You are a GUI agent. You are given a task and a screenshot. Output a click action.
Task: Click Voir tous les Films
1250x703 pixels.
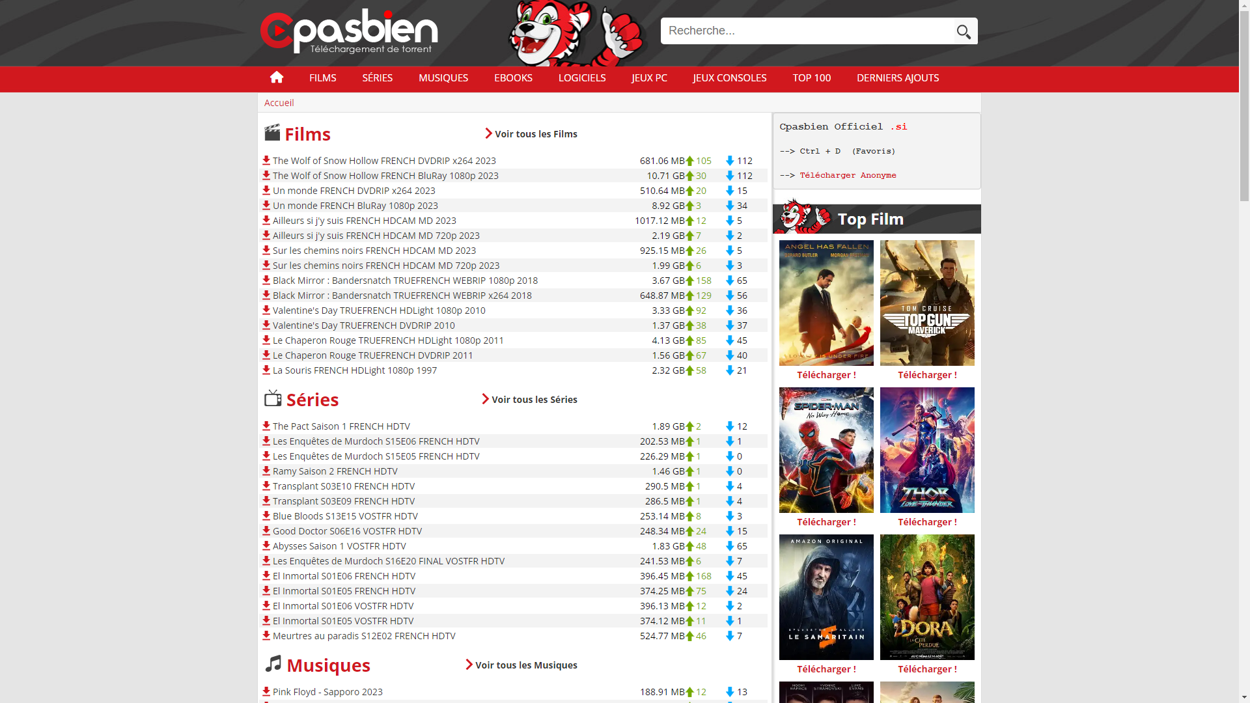[x=531, y=133]
